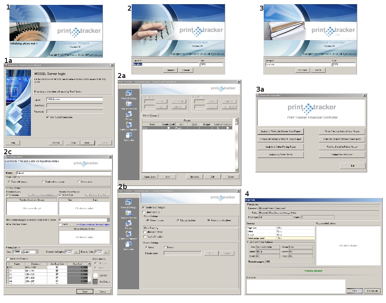Open Printers icon in General Settings window sidebar
The image size is (386, 303).
pyautogui.click(x=129, y=223)
